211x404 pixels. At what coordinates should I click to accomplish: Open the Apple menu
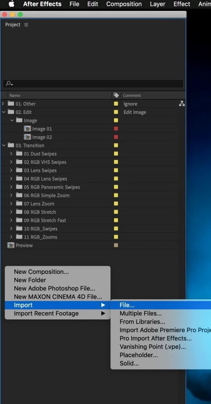point(12,4)
